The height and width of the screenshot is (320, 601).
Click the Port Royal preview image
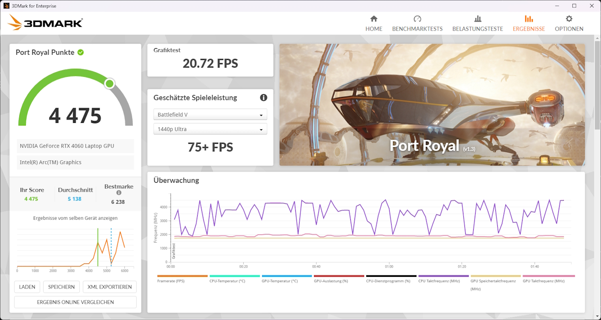(x=432, y=104)
